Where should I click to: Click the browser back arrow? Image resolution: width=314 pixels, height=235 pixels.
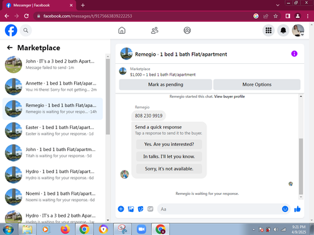pos(7,16)
